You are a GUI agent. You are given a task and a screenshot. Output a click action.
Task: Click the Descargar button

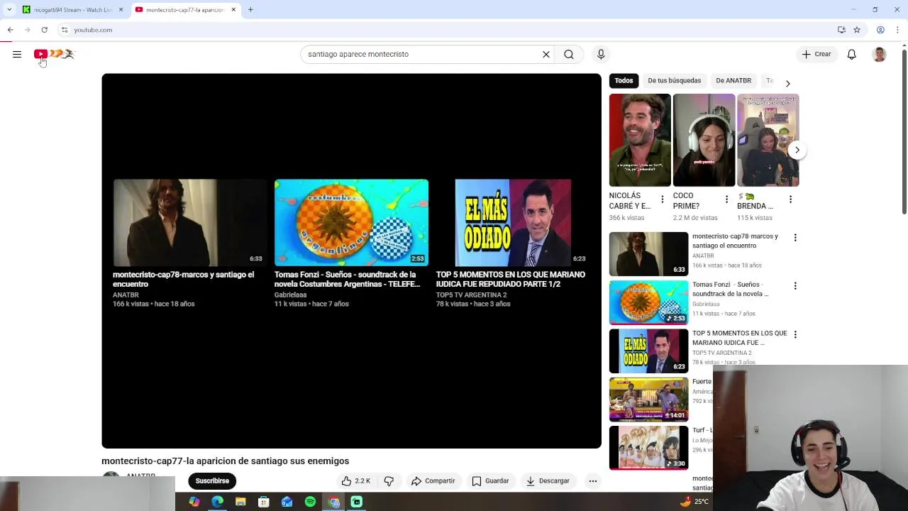click(548, 480)
